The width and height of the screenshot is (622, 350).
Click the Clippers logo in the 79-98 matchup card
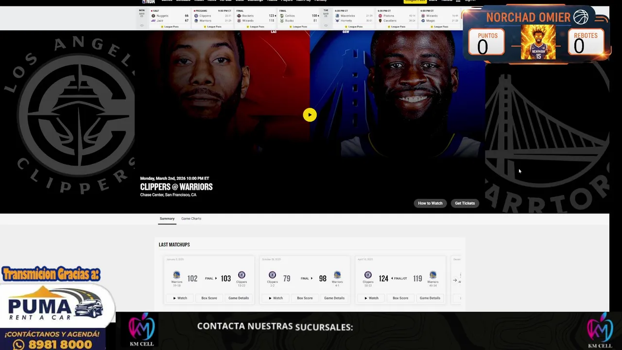[272, 275]
